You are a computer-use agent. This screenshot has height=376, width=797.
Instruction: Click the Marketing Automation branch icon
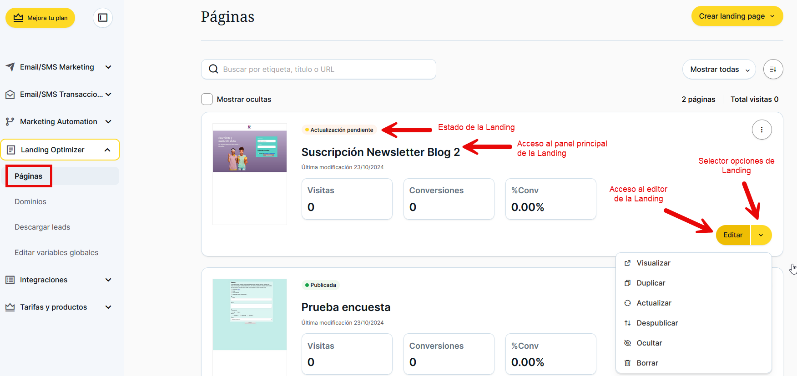10,121
